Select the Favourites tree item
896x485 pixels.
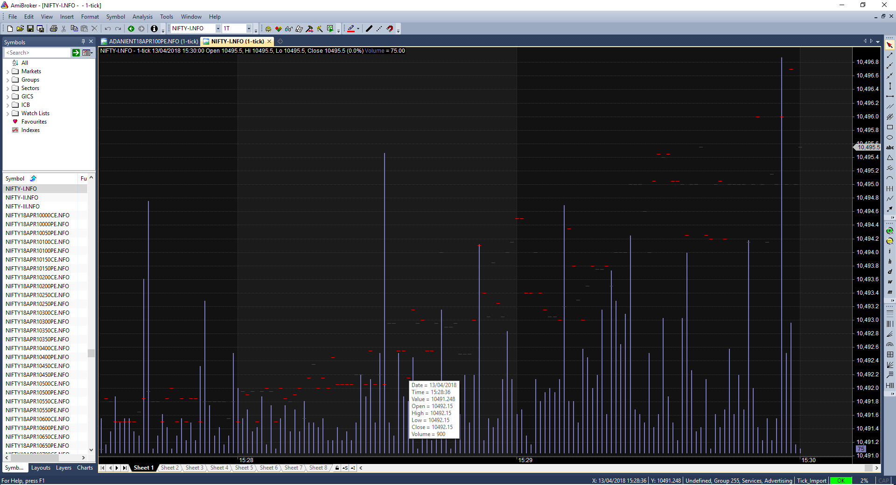tap(34, 122)
